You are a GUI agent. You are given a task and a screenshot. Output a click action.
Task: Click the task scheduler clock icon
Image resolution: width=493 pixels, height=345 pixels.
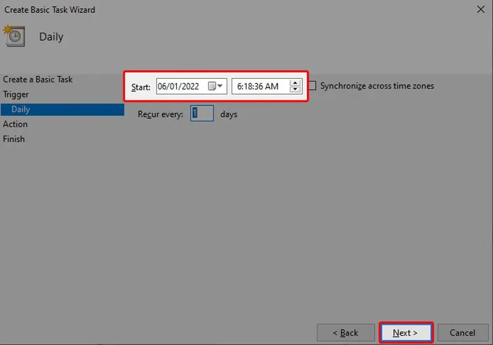14,36
